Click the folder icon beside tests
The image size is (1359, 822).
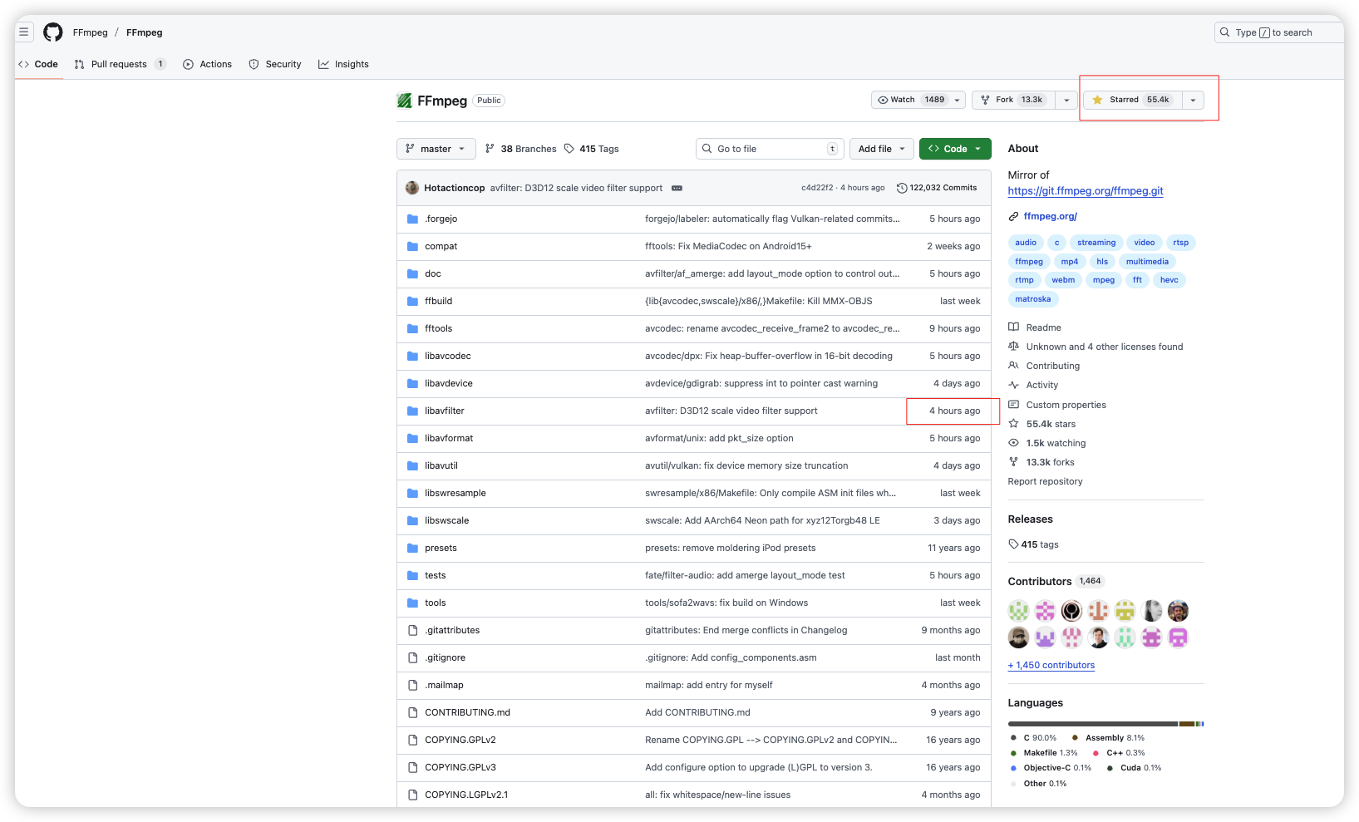tap(412, 575)
